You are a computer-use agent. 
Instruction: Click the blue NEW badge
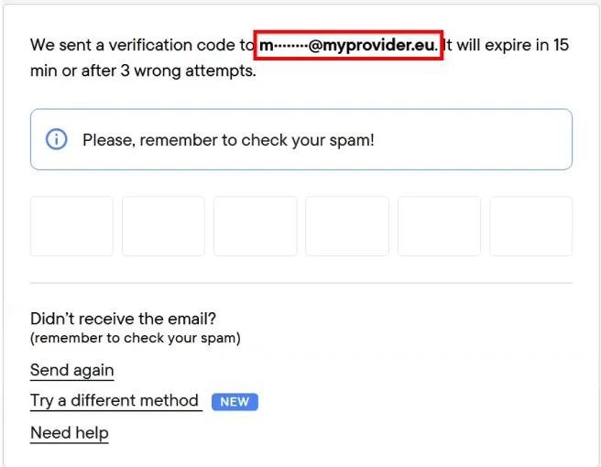tap(235, 402)
